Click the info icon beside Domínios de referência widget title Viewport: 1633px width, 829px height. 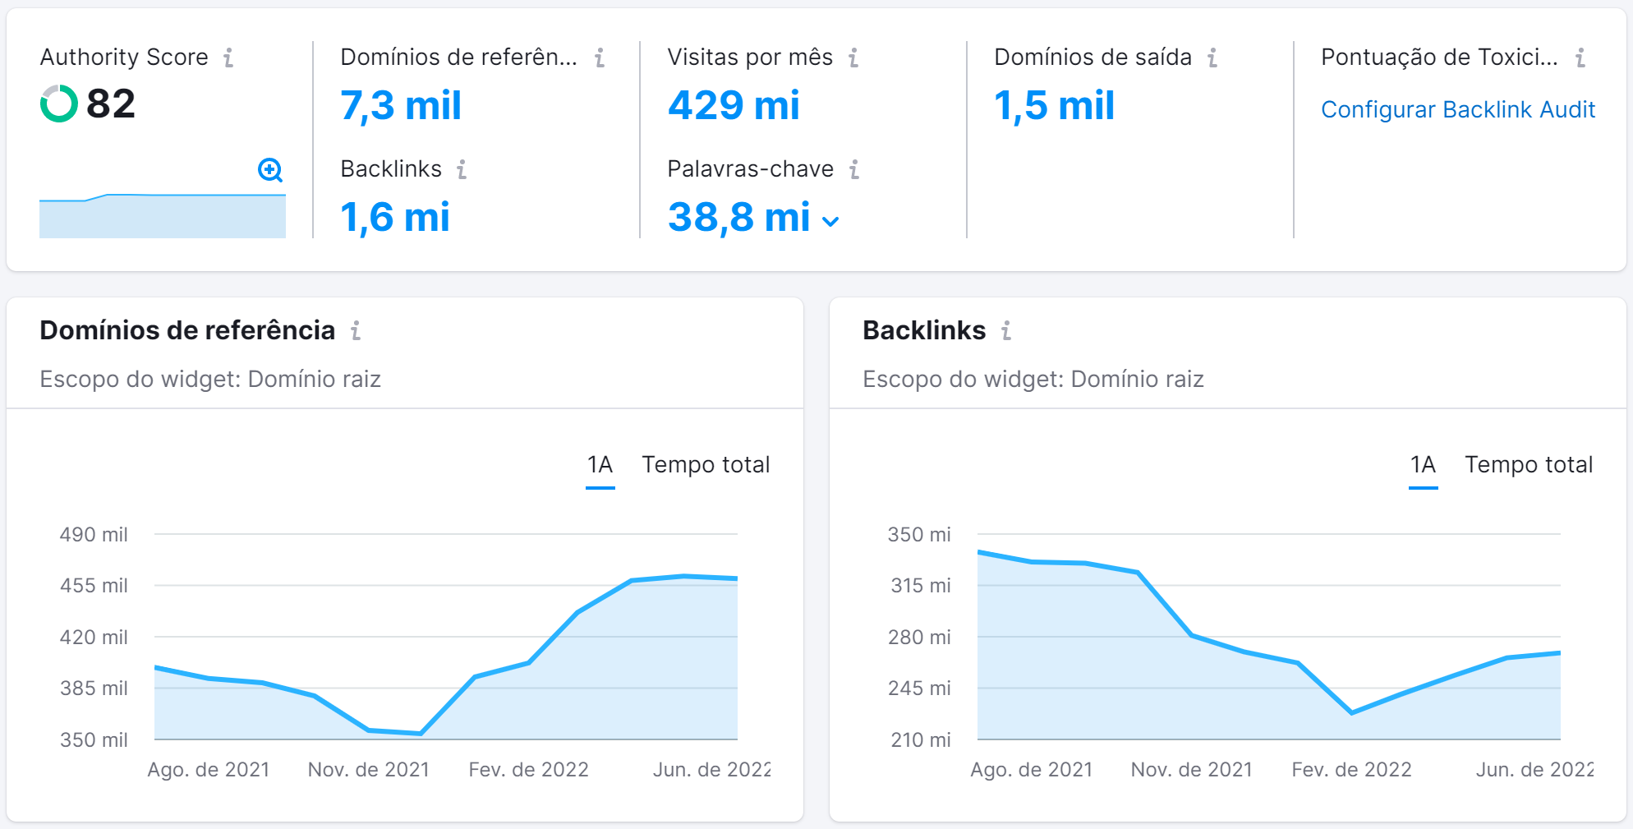(x=355, y=331)
